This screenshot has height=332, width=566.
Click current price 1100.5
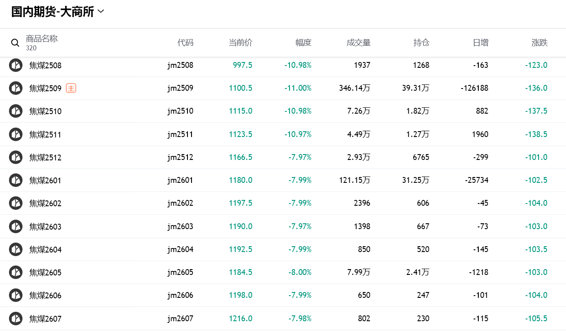tap(241, 88)
